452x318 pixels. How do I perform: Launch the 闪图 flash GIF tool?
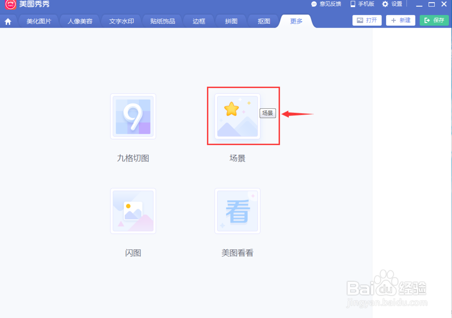(133, 211)
